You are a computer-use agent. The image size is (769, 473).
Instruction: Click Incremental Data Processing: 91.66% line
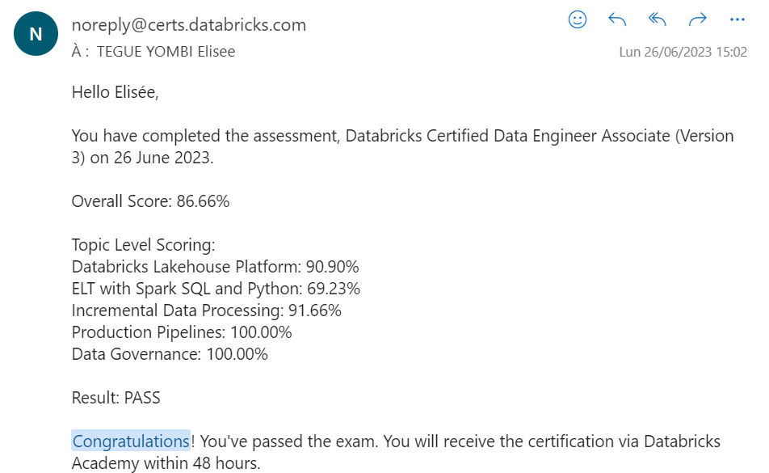[x=207, y=310]
